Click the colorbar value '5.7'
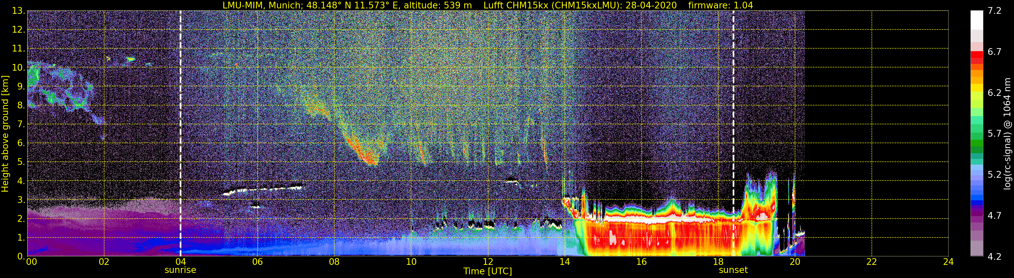 pos(994,134)
